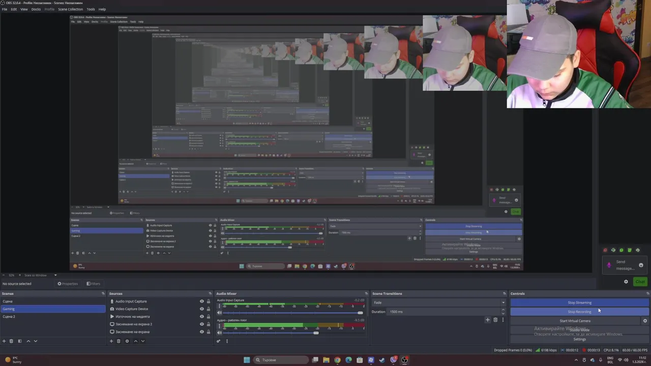Open the Windows Start menu
Image resolution: width=651 pixels, height=366 pixels.
pyautogui.click(x=247, y=360)
